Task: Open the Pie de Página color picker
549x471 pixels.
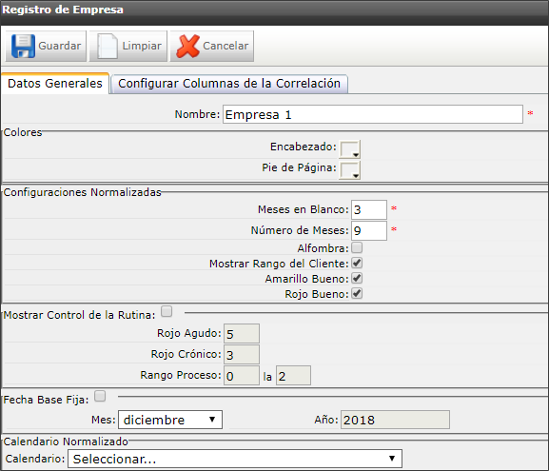Action: pos(350,170)
